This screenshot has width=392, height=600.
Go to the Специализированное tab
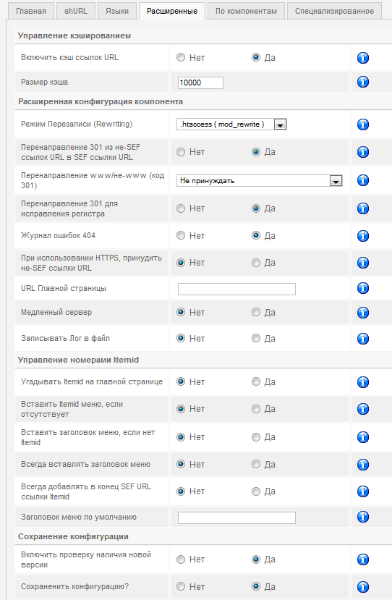coord(334,11)
